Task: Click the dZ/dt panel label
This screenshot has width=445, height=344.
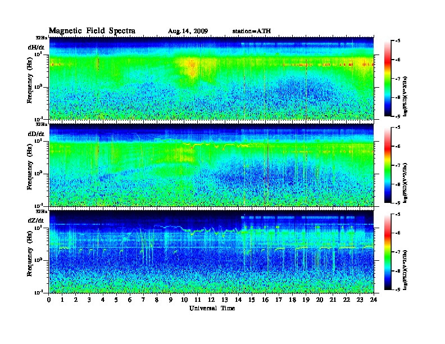Action: click(36, 220)
